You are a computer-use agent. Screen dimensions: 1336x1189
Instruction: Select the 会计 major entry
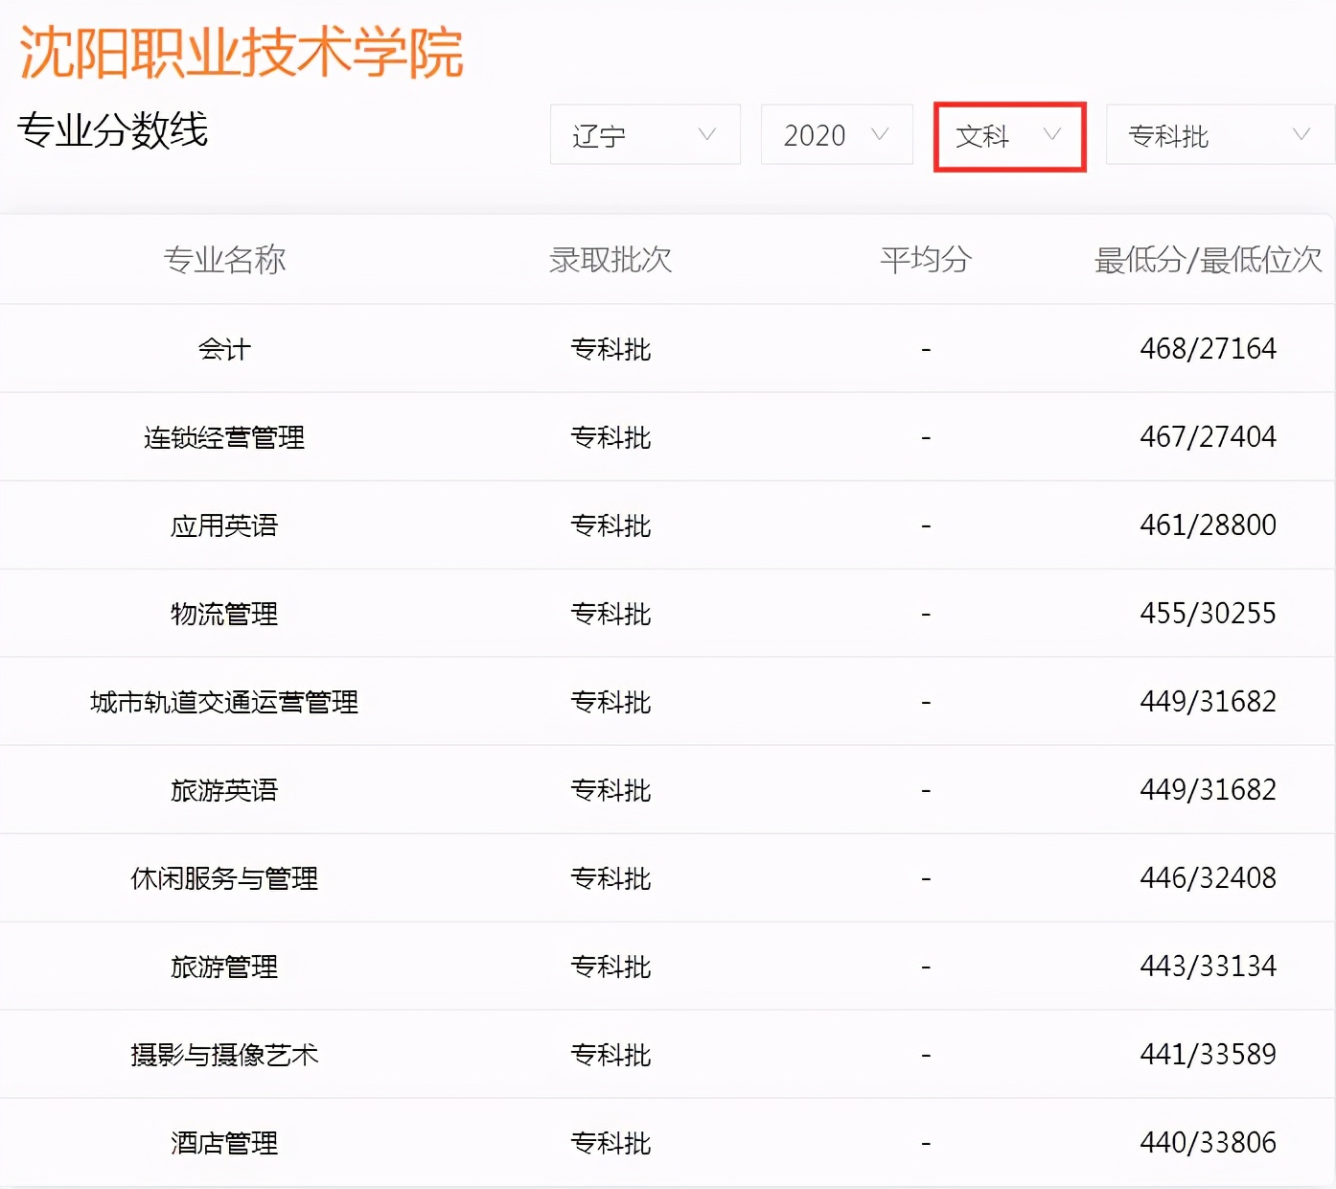pos(222,349)
